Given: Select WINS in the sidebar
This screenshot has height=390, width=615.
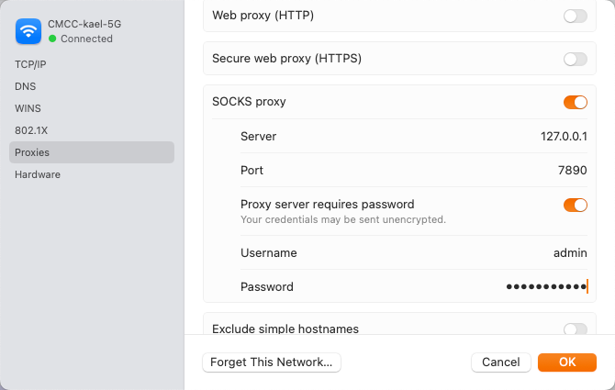Looking at the screenshot, I should (28, 108).
